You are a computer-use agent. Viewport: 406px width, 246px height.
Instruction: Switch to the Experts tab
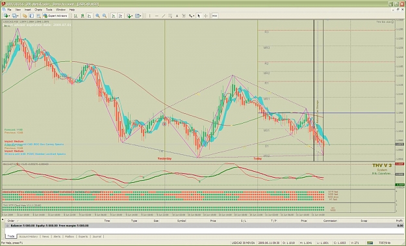[x=83, y=236]
